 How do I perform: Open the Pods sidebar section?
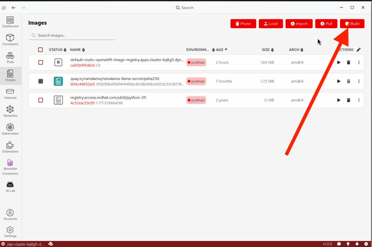tap(10, 57)
